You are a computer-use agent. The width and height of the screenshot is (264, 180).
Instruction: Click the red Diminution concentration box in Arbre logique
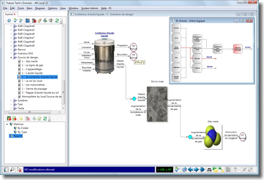[x=238, y=49]
